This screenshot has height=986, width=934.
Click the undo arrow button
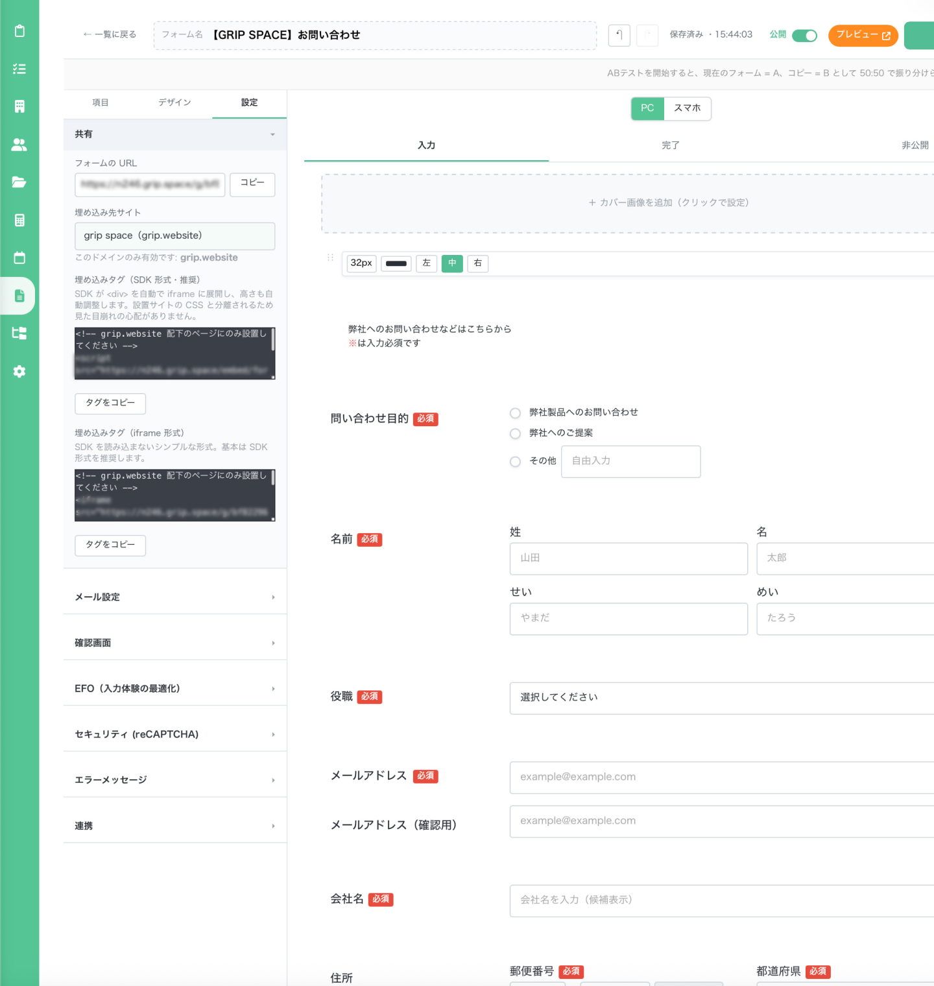pos(619,35)
